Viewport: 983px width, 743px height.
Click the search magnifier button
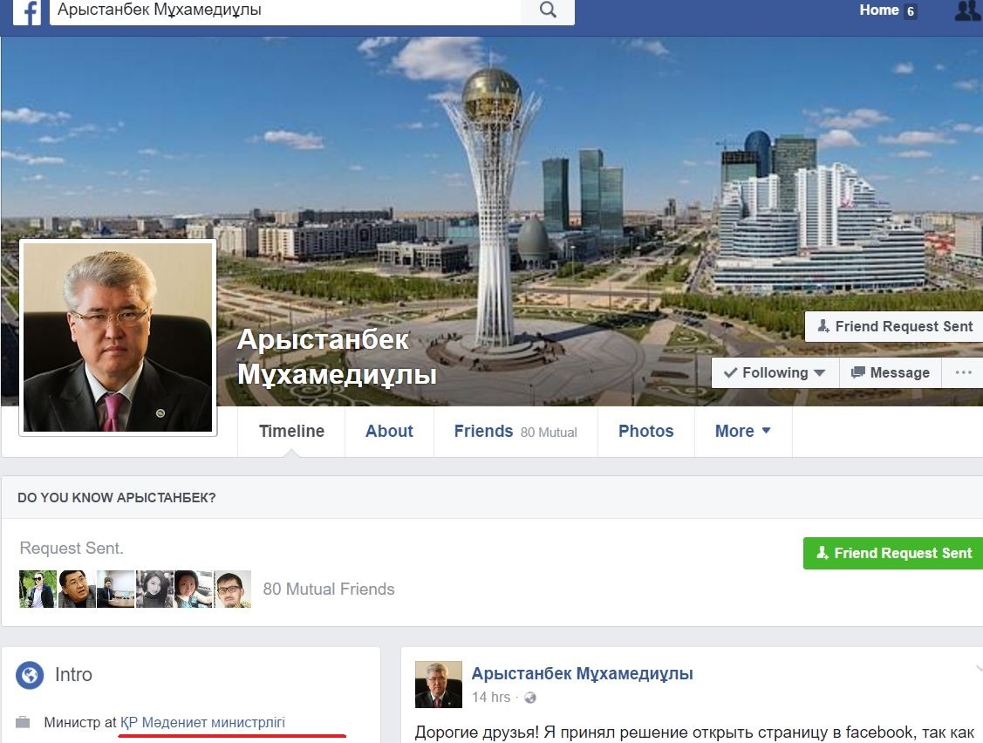coord(548,10)
